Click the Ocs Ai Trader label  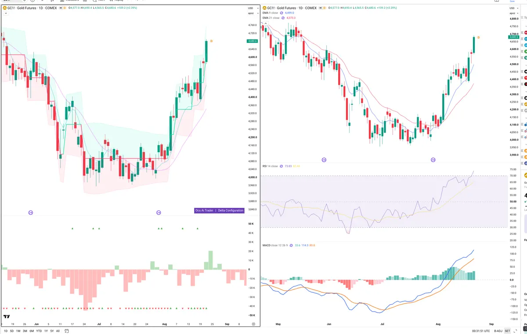(204, 210)
